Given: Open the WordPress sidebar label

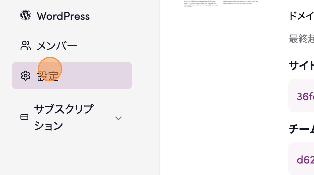Looking at the screenshot, I should tap(63, 16).
